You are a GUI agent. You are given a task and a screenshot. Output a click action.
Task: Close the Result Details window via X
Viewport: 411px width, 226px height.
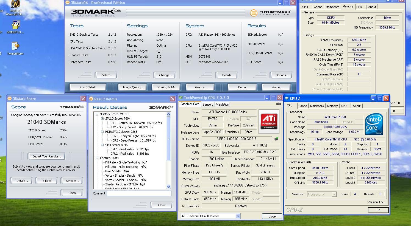click(x=173, y=99)
